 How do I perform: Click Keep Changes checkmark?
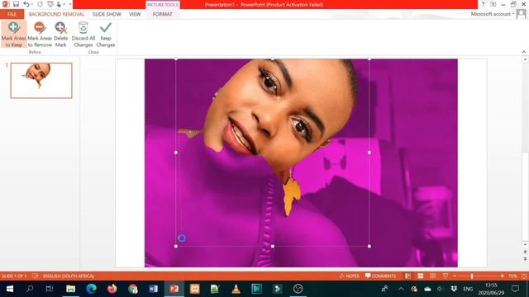[x=106, y=34]
